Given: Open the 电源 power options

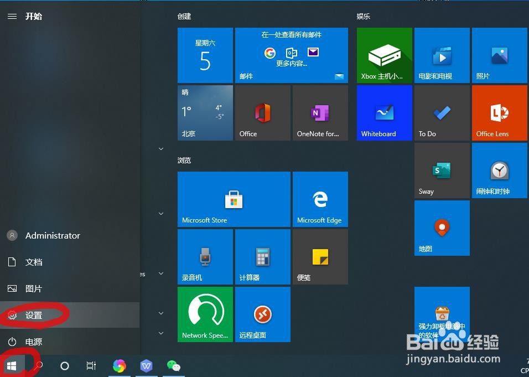Looking at the screenshot, I should tap(70, 342).
